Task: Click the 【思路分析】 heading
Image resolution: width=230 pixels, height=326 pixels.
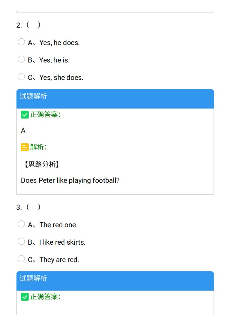Action: coord(42,164)
